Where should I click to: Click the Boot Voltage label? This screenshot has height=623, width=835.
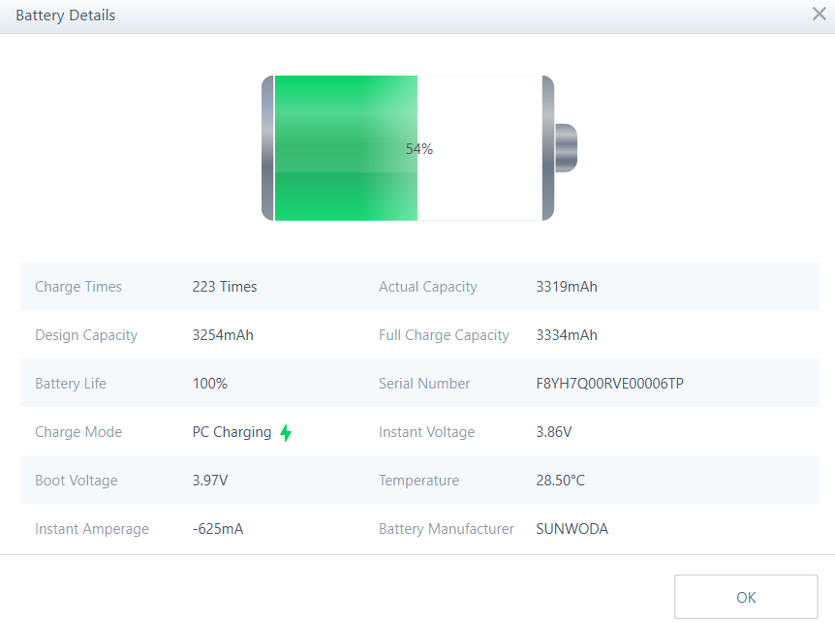[x=77, y=481]
